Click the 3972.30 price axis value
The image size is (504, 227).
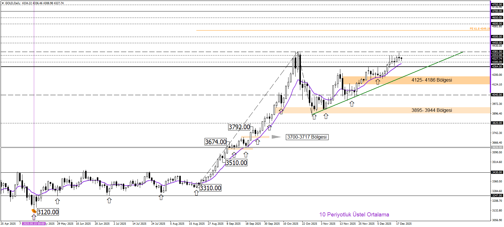coord(497,104)
